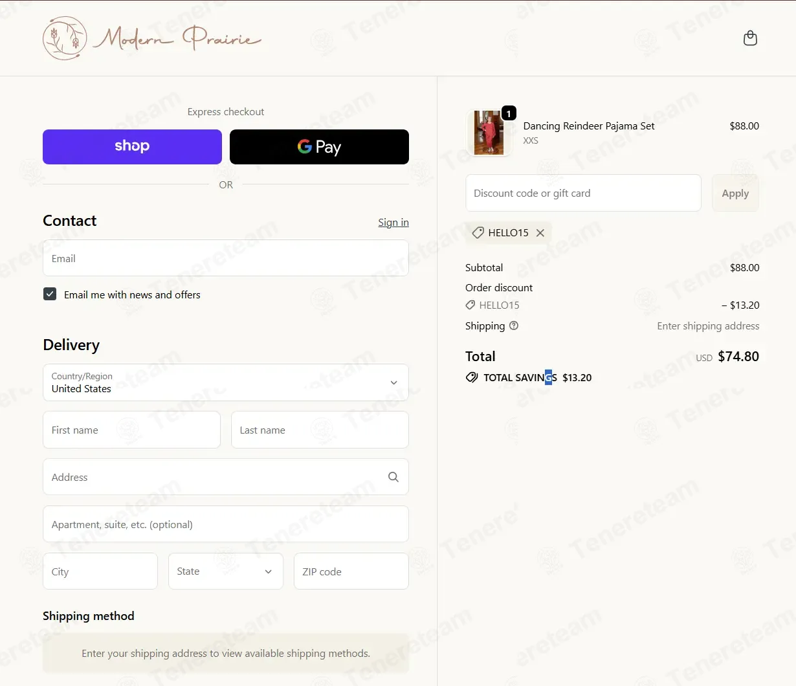The height and width of the screenshot is (686, 796).
Task: Click the XXS size label
Action: pos(531,140)
